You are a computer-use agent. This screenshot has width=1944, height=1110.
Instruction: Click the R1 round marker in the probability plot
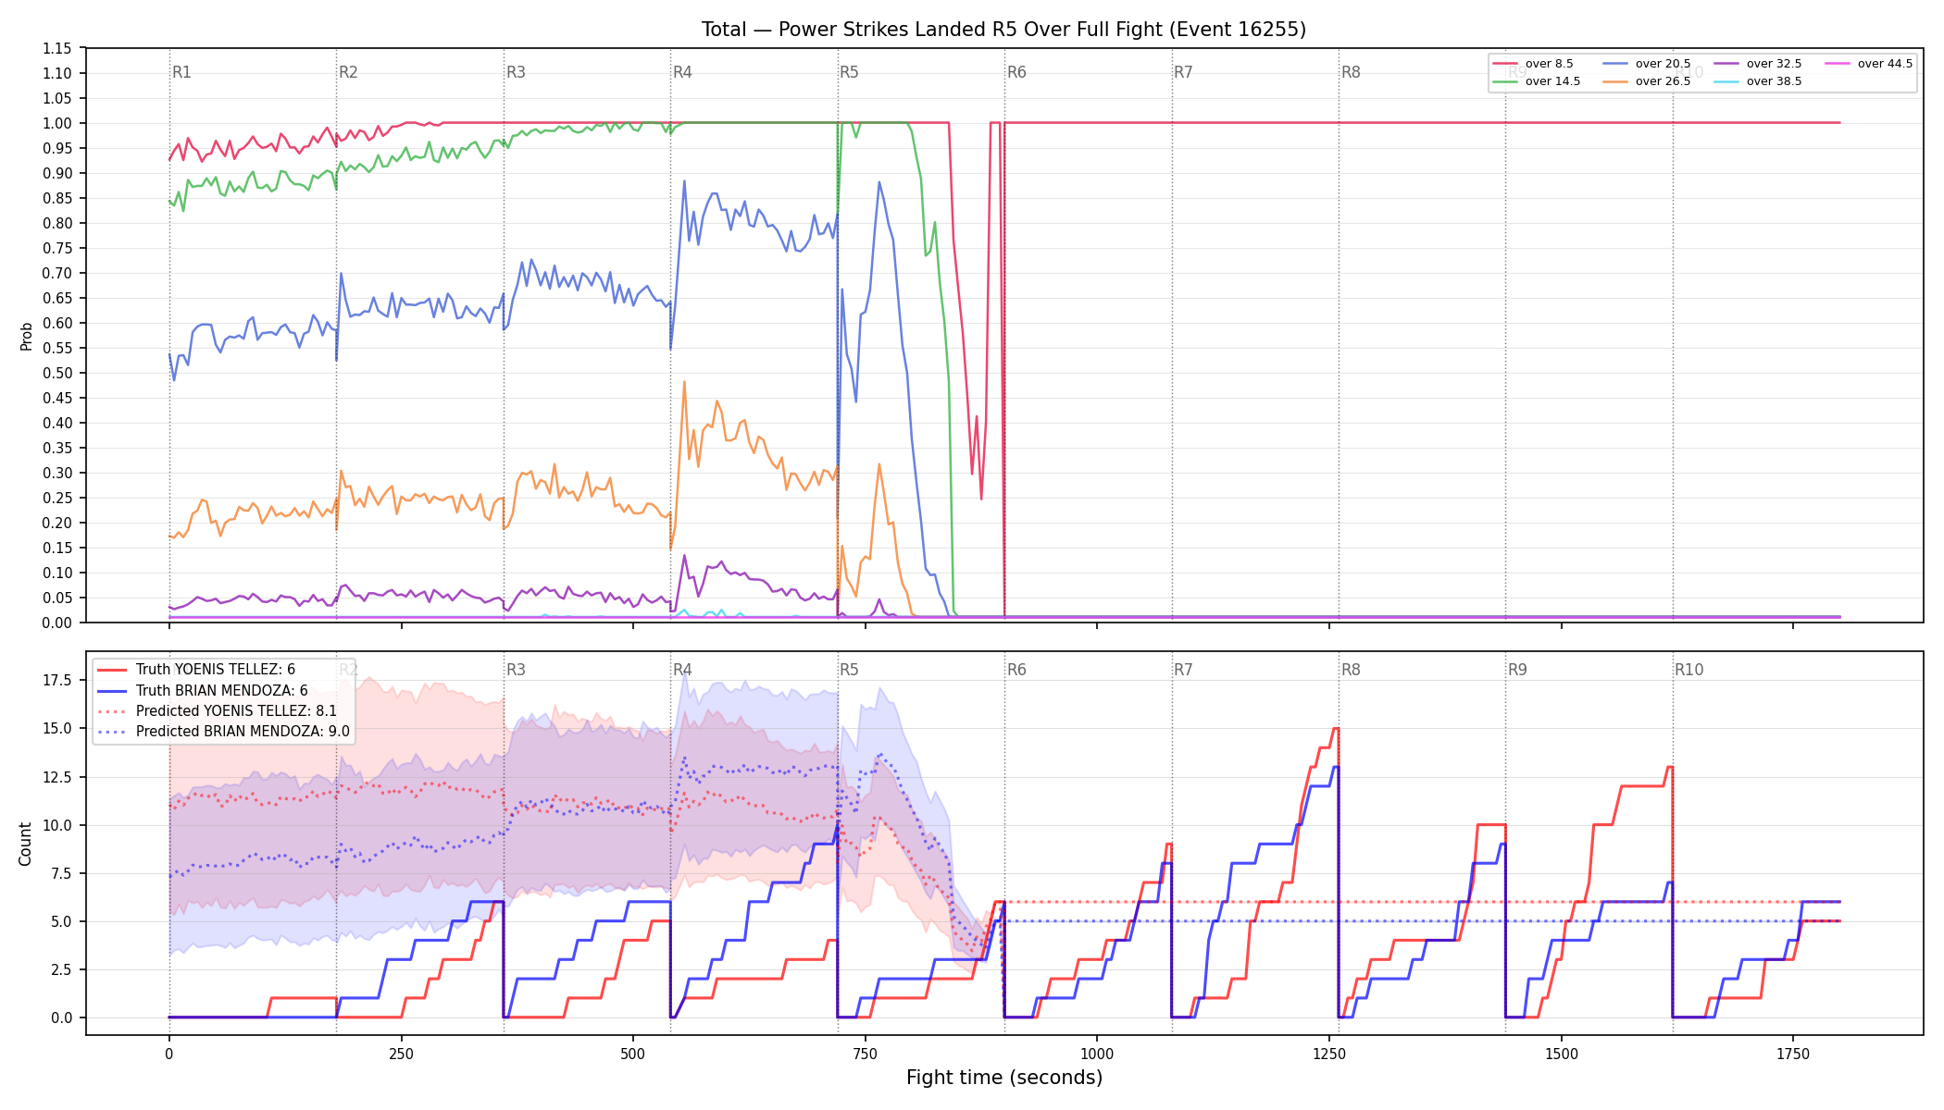pyautogui.click(x=181, y=72)
